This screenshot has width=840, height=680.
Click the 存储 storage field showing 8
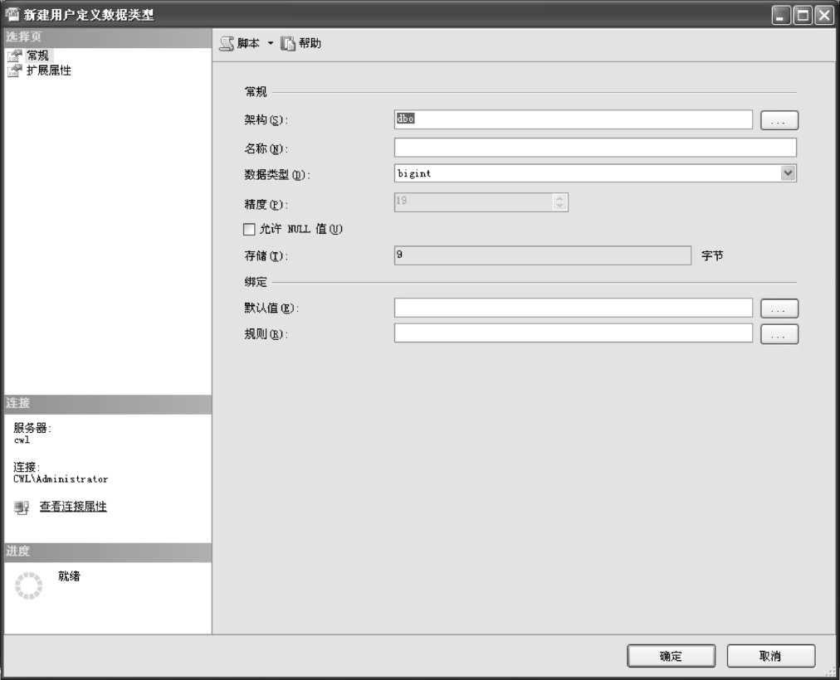[542, 255]
